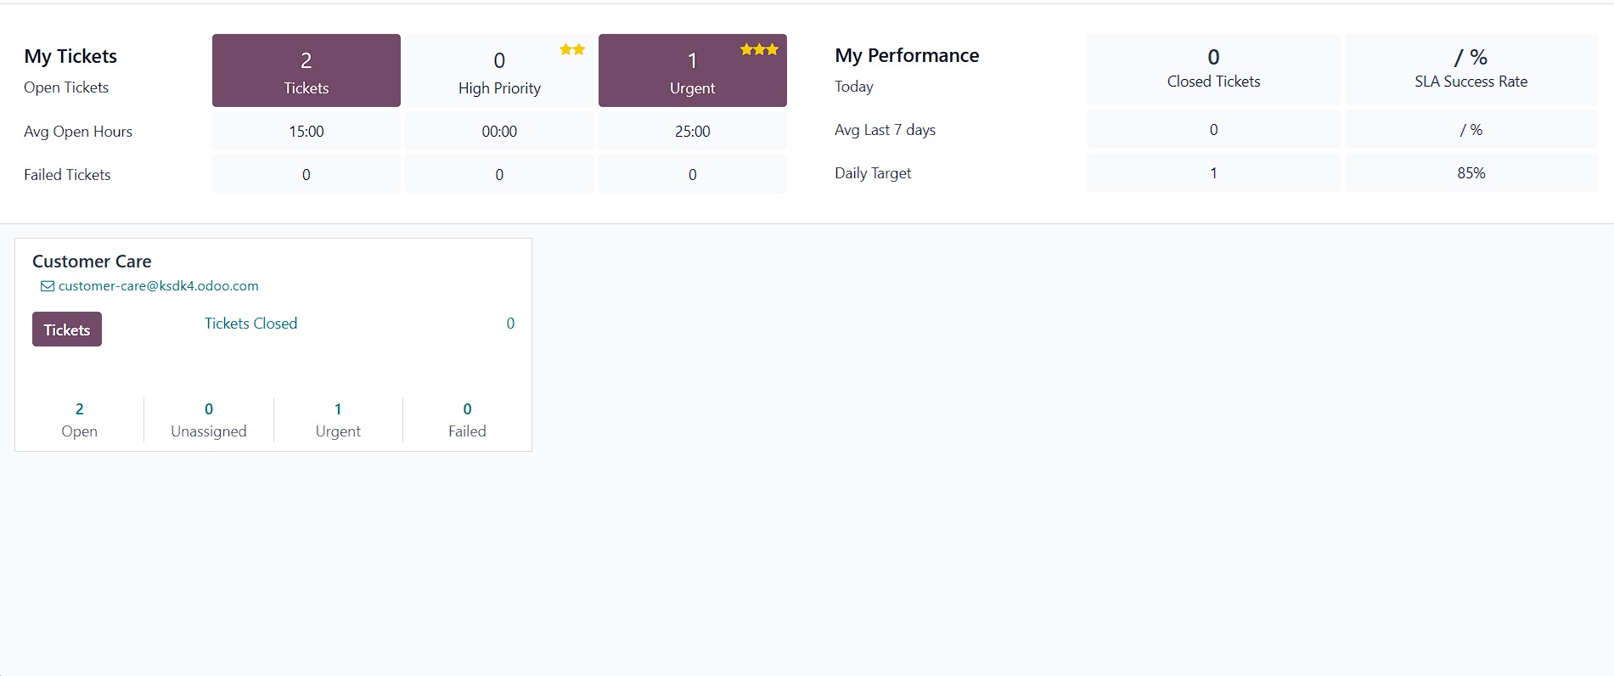Edit the Daily Target value of 1
The height and width of the screenshot is (676, 1614).
(1213, 173)
